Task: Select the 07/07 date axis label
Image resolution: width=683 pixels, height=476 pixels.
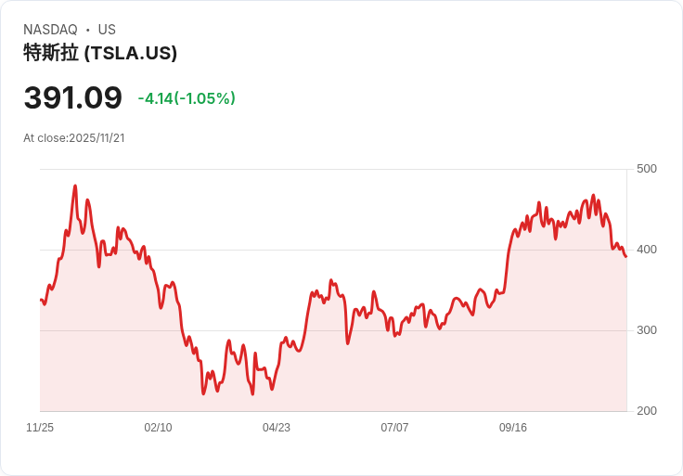Action: (x=394, y=428)
